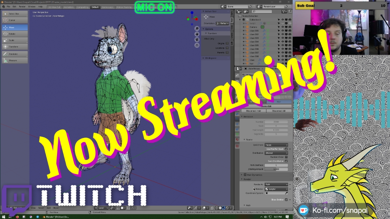The height and width of the screenshot is (219, 390).
Task: Click the Particles/Face value field
Action: [x=276, y=165]
